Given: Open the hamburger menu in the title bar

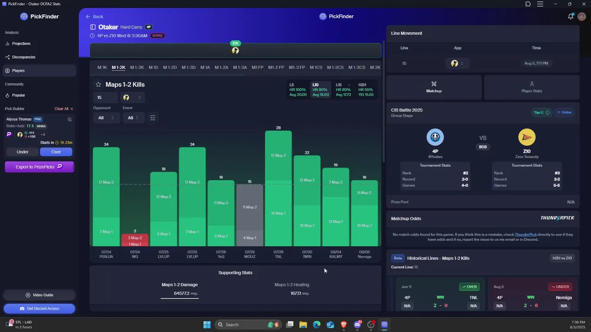Looking at the screenshot, I should (x=540, y=4).
